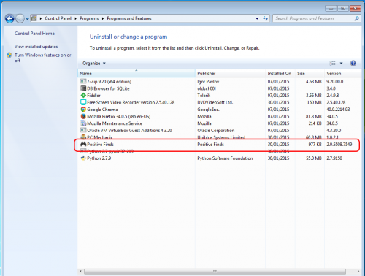Click the Python 2.7.9 icon
The image size is (365, 276).
pos(83,158)
